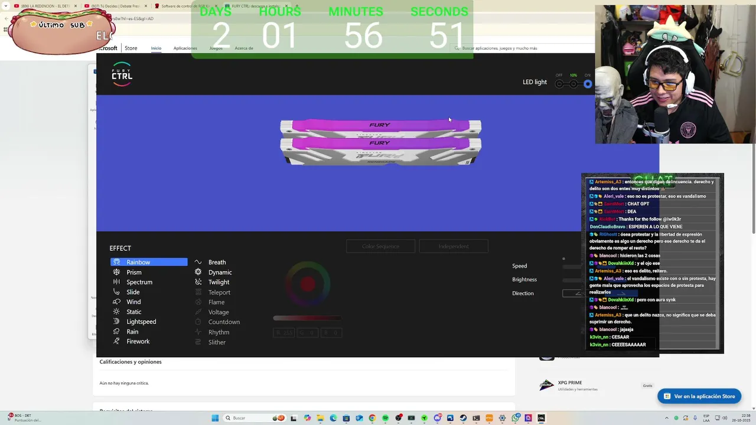Click the FURY CTRL logo
This screenshot has width=756, height=425.
122,74
